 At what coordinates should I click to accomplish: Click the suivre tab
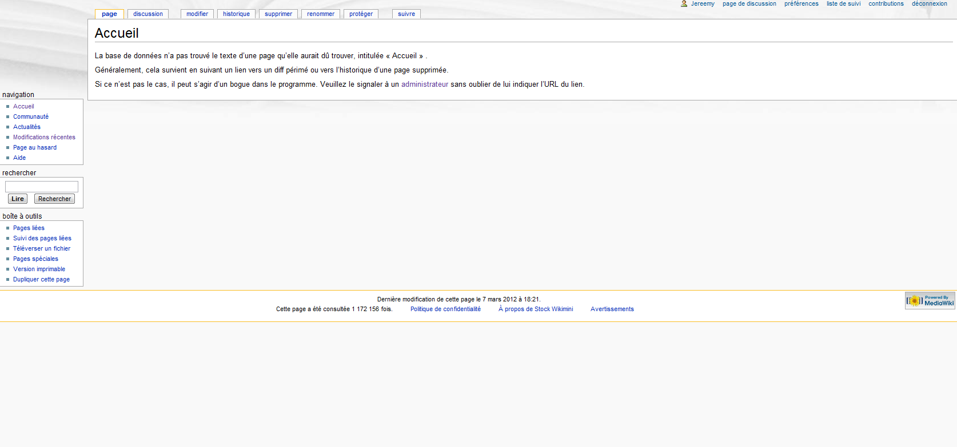(406, 14)
